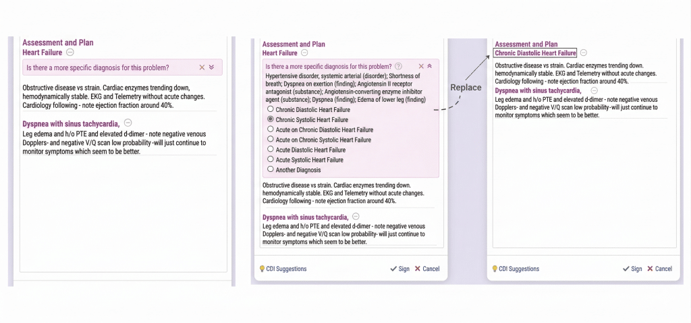The width and height of the screenshot is (691, 323).
Task: Select the Another Diagnosis radio option
Action: (x=271, y=170)
